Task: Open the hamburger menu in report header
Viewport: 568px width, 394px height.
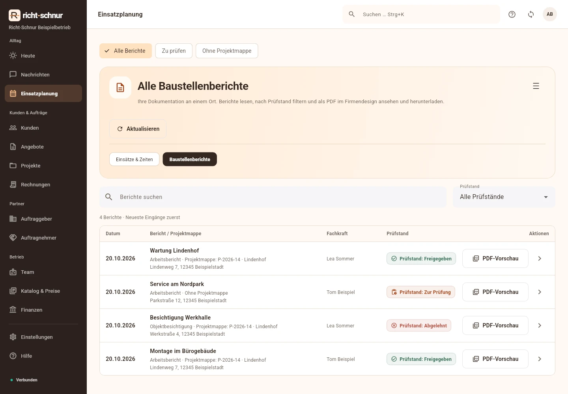Action: 536,86
